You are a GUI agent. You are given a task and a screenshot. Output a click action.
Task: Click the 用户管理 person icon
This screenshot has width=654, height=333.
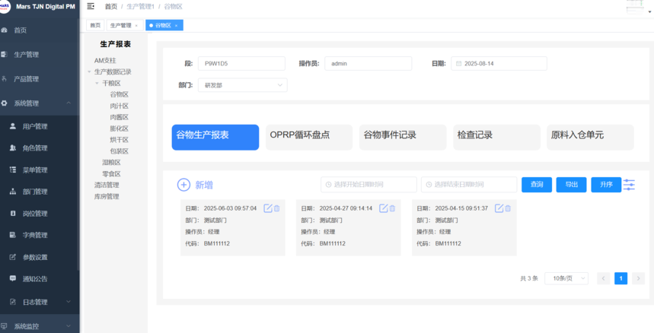tap(13, 126)
